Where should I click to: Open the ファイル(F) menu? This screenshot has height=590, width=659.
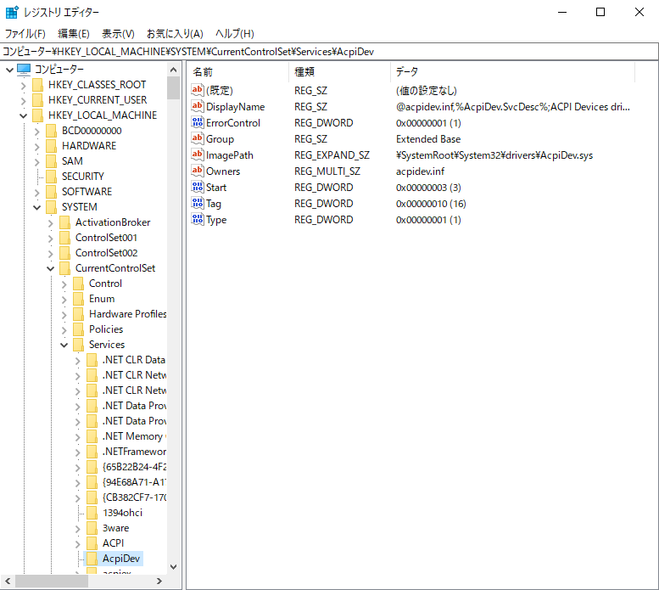click(25, 34)
